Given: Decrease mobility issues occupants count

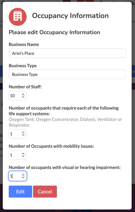Looking at the screenshot, I should pyautogui.click(x=23, y=156).
